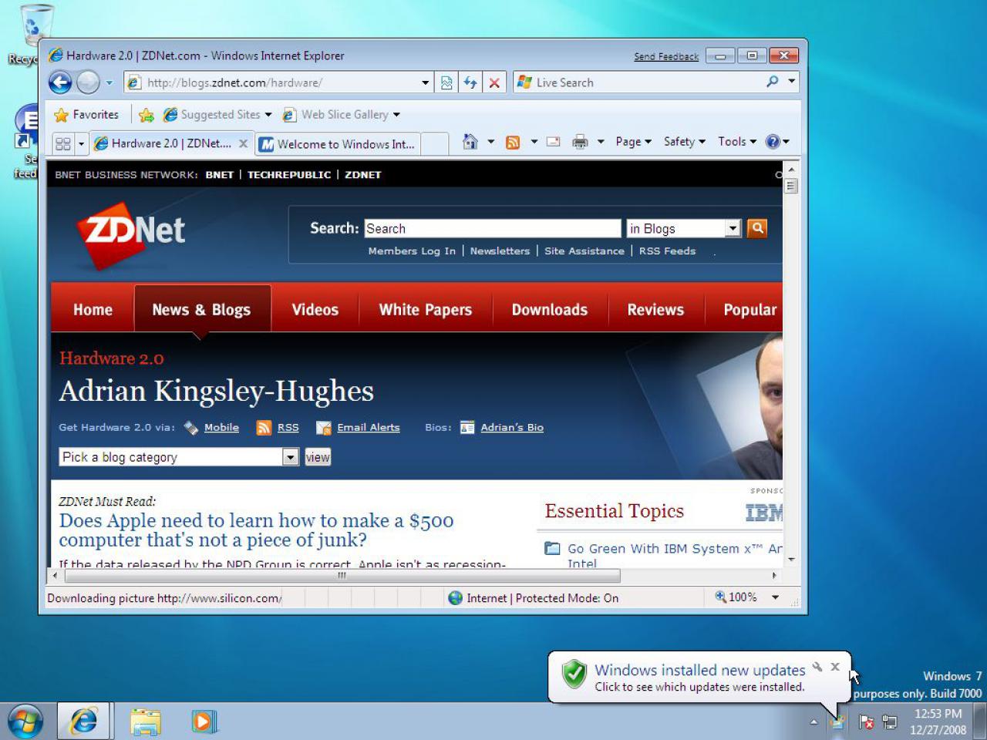Image resolution: width=987 pixels, height=740 pixels.
Task: Follow the Email Alerts link
Action: [369, 428]
